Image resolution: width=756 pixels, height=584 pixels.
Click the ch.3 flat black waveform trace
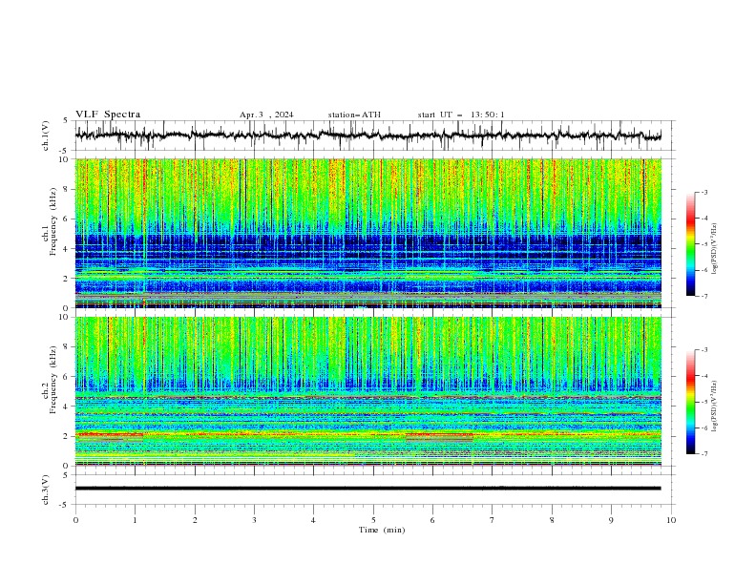pos(368,489)
